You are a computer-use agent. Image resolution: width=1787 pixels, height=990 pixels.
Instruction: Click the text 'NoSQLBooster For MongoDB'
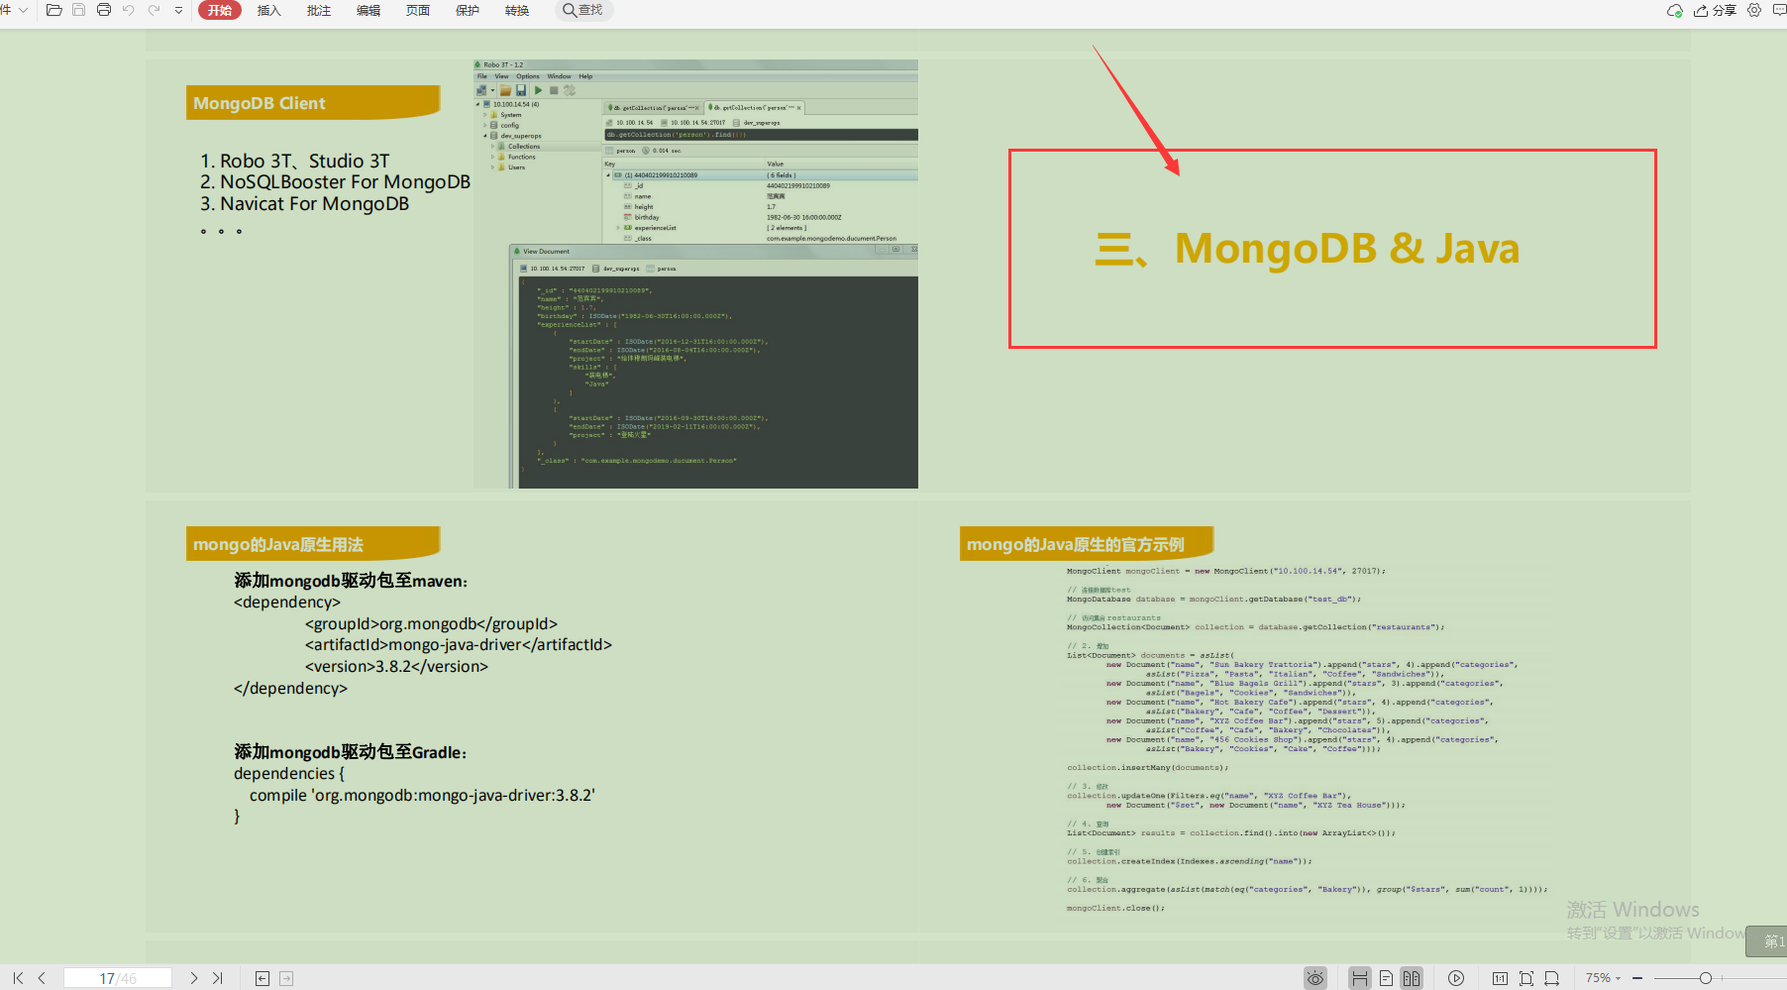[x=345, y=182]
